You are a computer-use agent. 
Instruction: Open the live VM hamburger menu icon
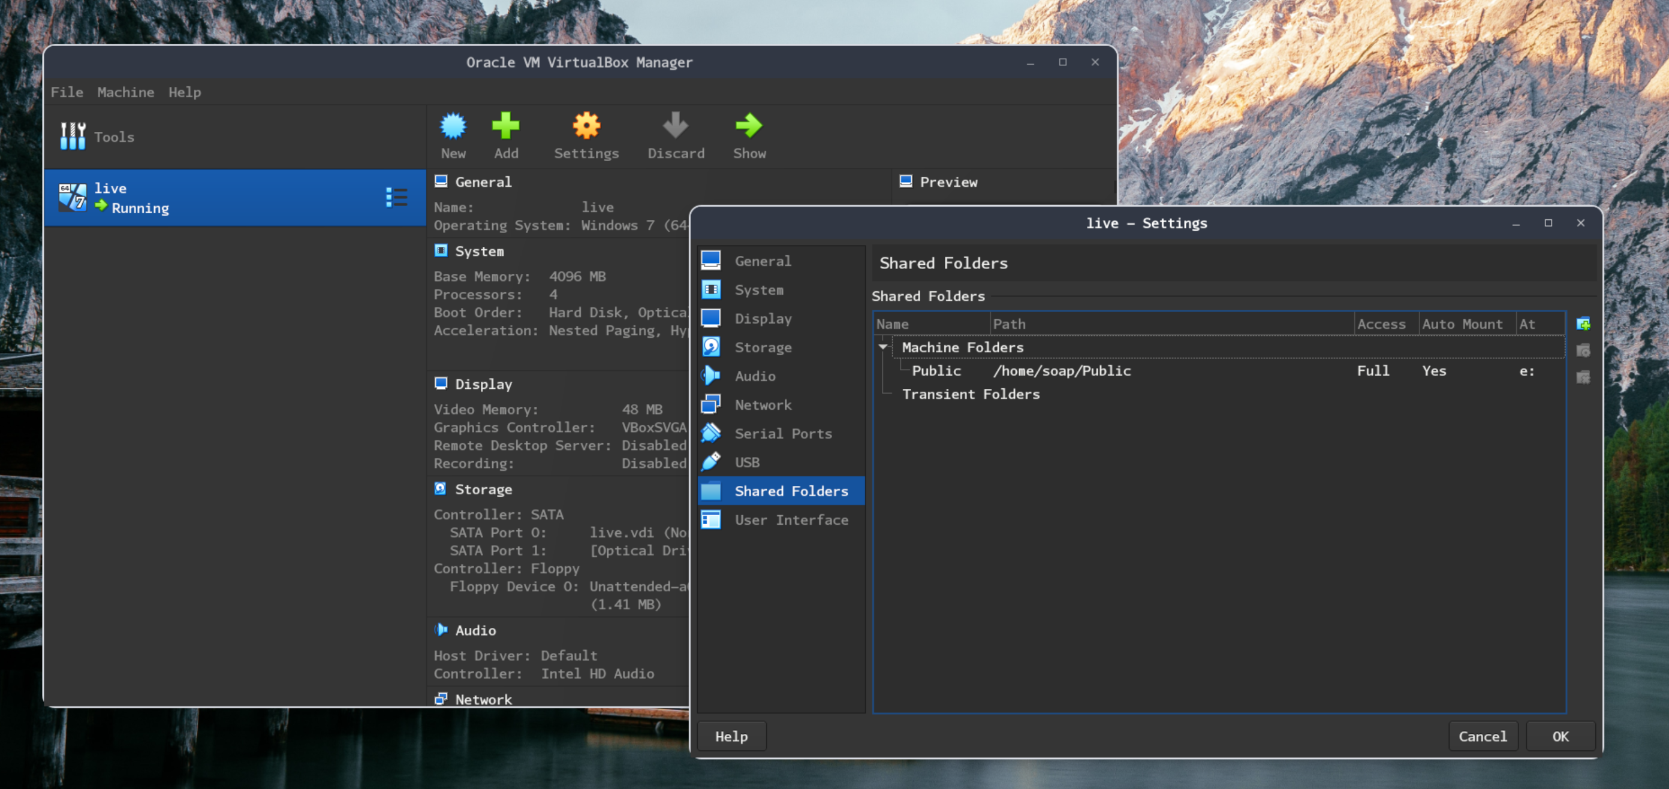pyautogui.click(x=396, y=198)
